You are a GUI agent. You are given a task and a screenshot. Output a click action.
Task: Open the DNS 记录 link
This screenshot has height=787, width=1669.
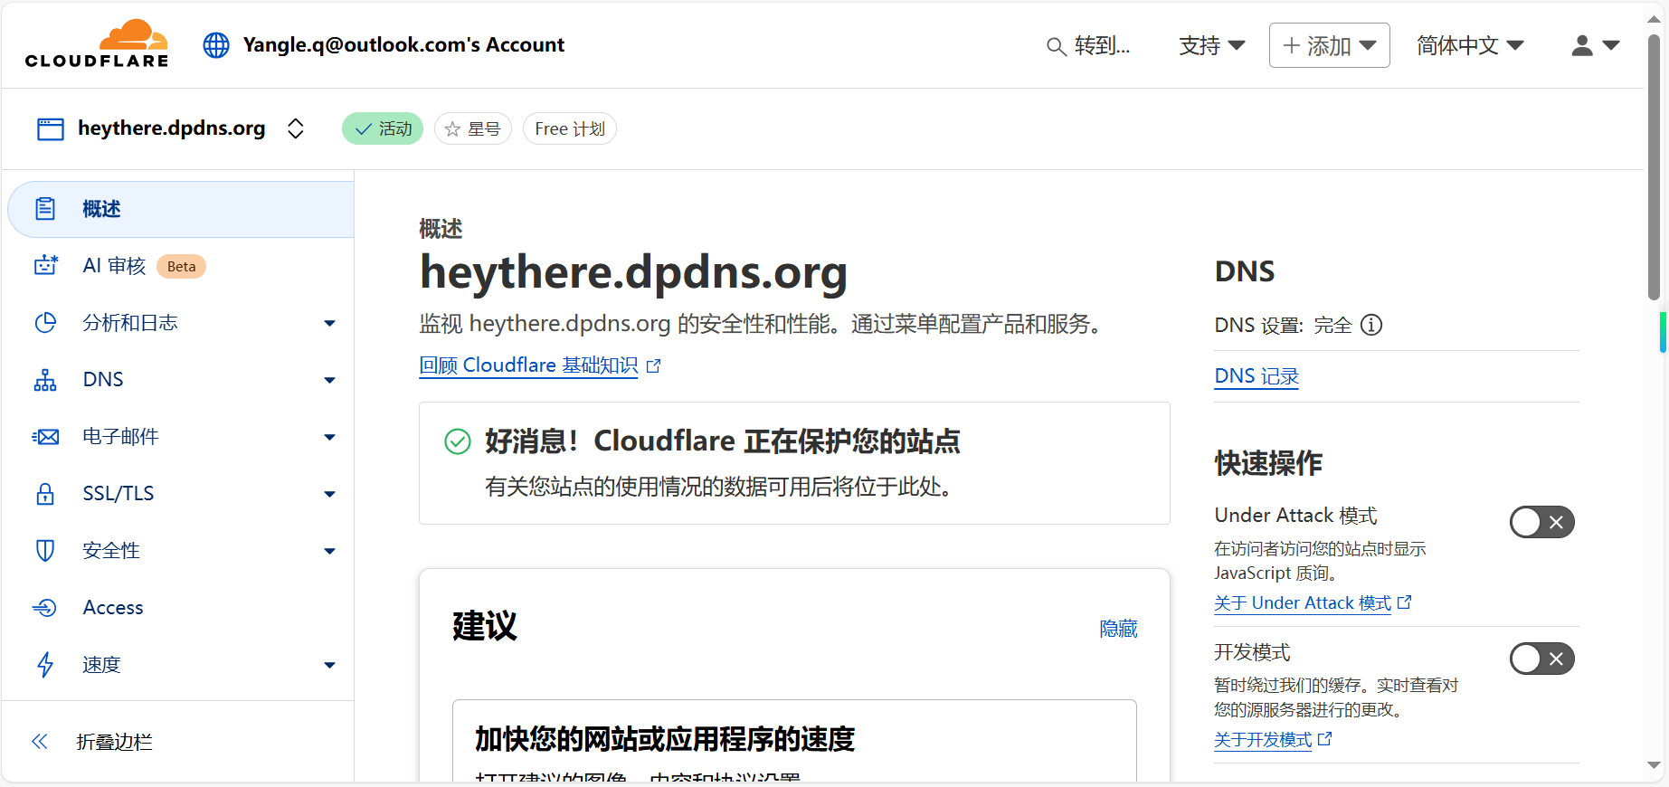tap(1256, 376)
